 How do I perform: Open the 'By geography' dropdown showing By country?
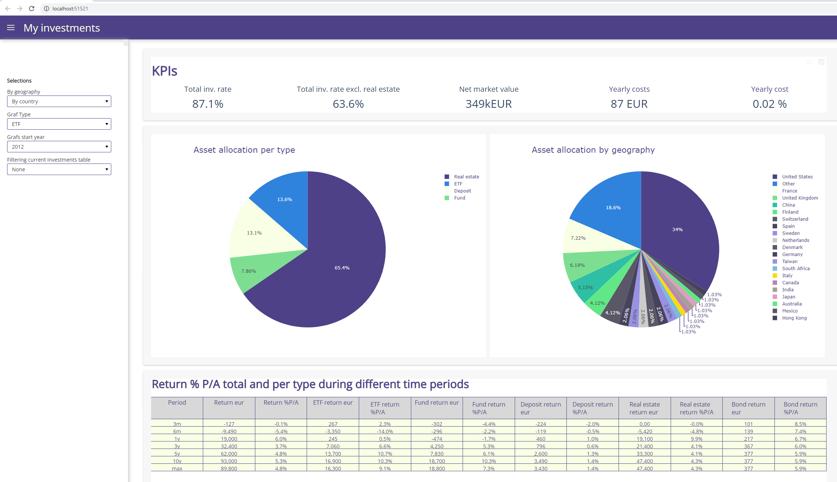pyautogui.click(x=59, y=101)
